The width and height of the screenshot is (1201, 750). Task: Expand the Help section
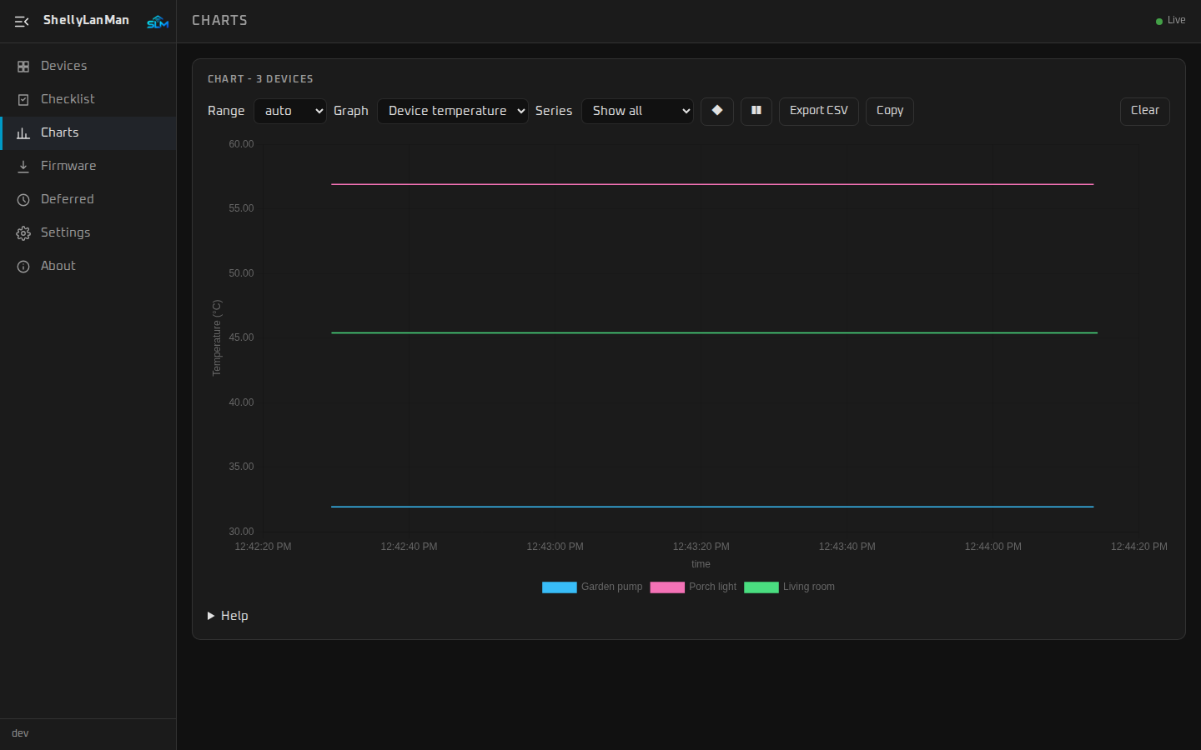pos(228,616)
